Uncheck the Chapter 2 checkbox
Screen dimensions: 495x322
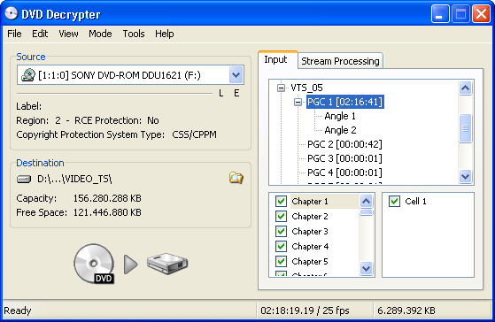[281, 216]
